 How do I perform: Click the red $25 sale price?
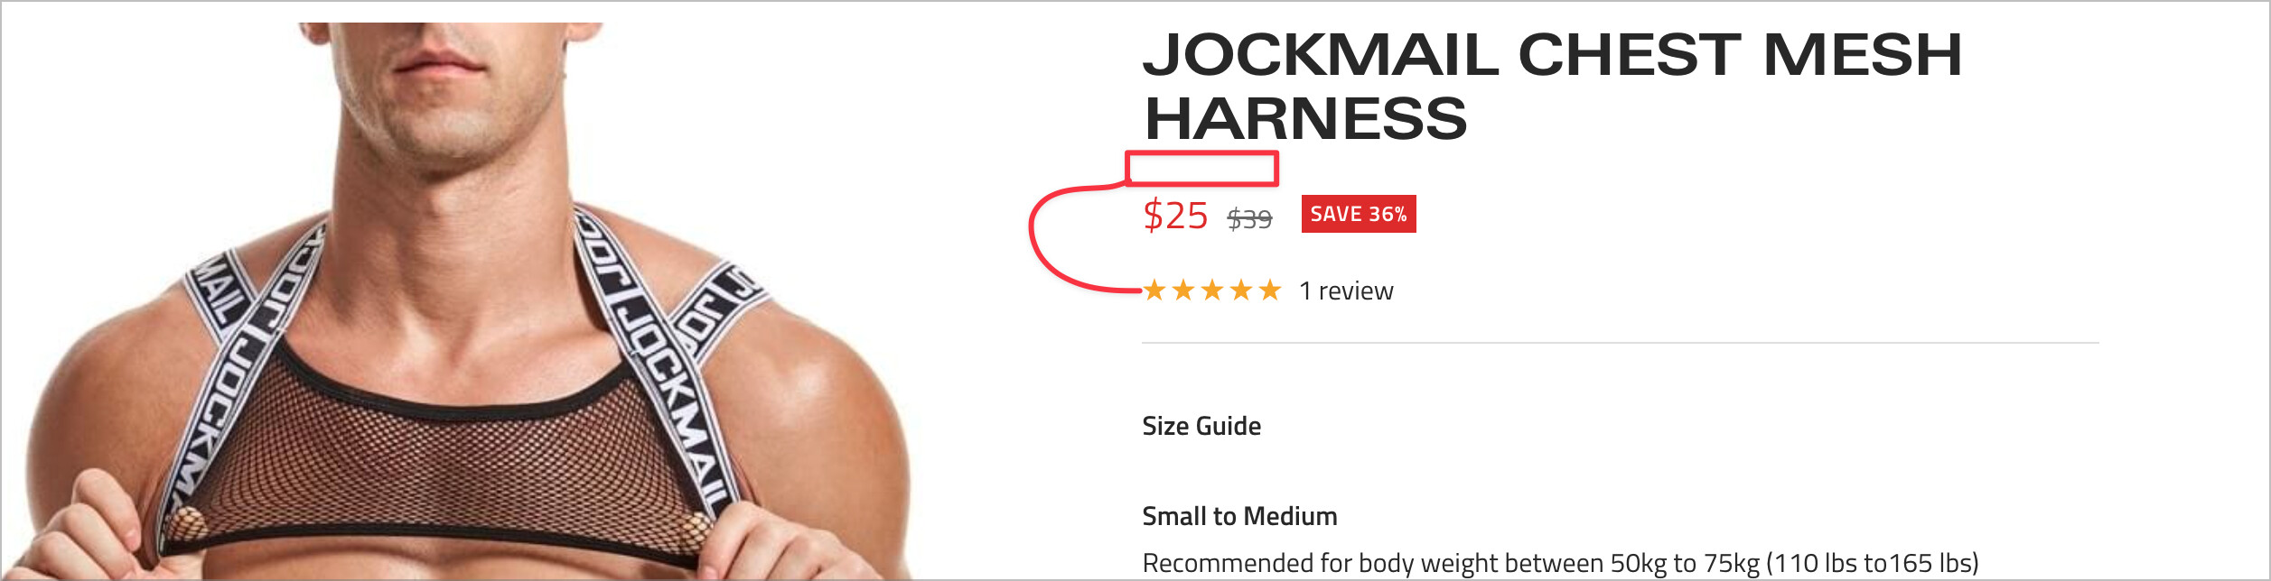[1175, 216]
